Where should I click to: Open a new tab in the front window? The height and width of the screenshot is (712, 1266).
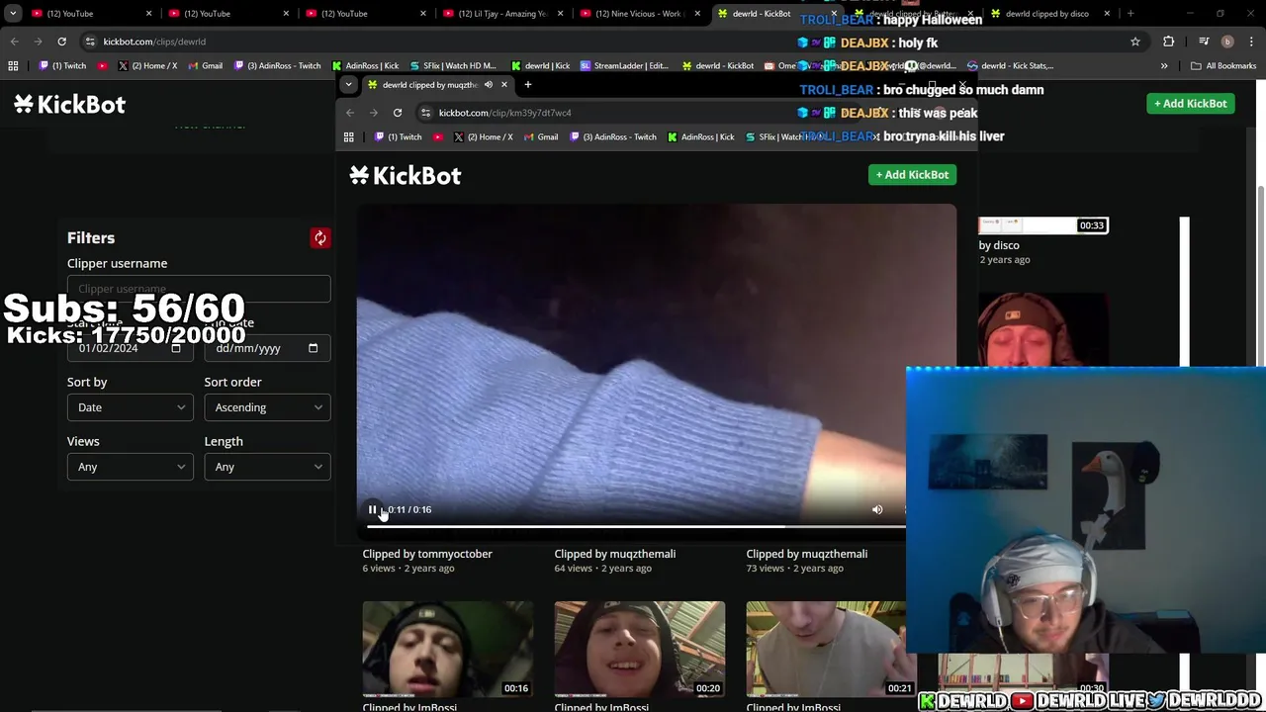pyautogui.click(x=528, y=85)
